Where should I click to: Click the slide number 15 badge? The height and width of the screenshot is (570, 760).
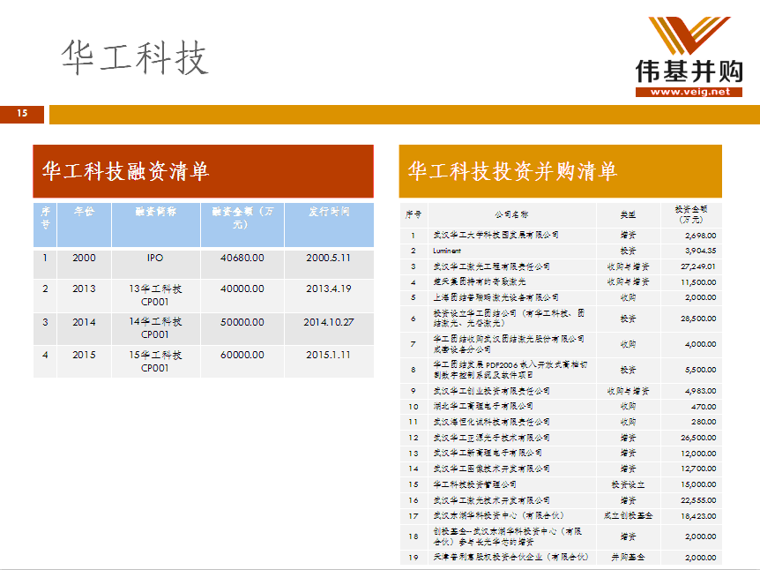(22, 114)
